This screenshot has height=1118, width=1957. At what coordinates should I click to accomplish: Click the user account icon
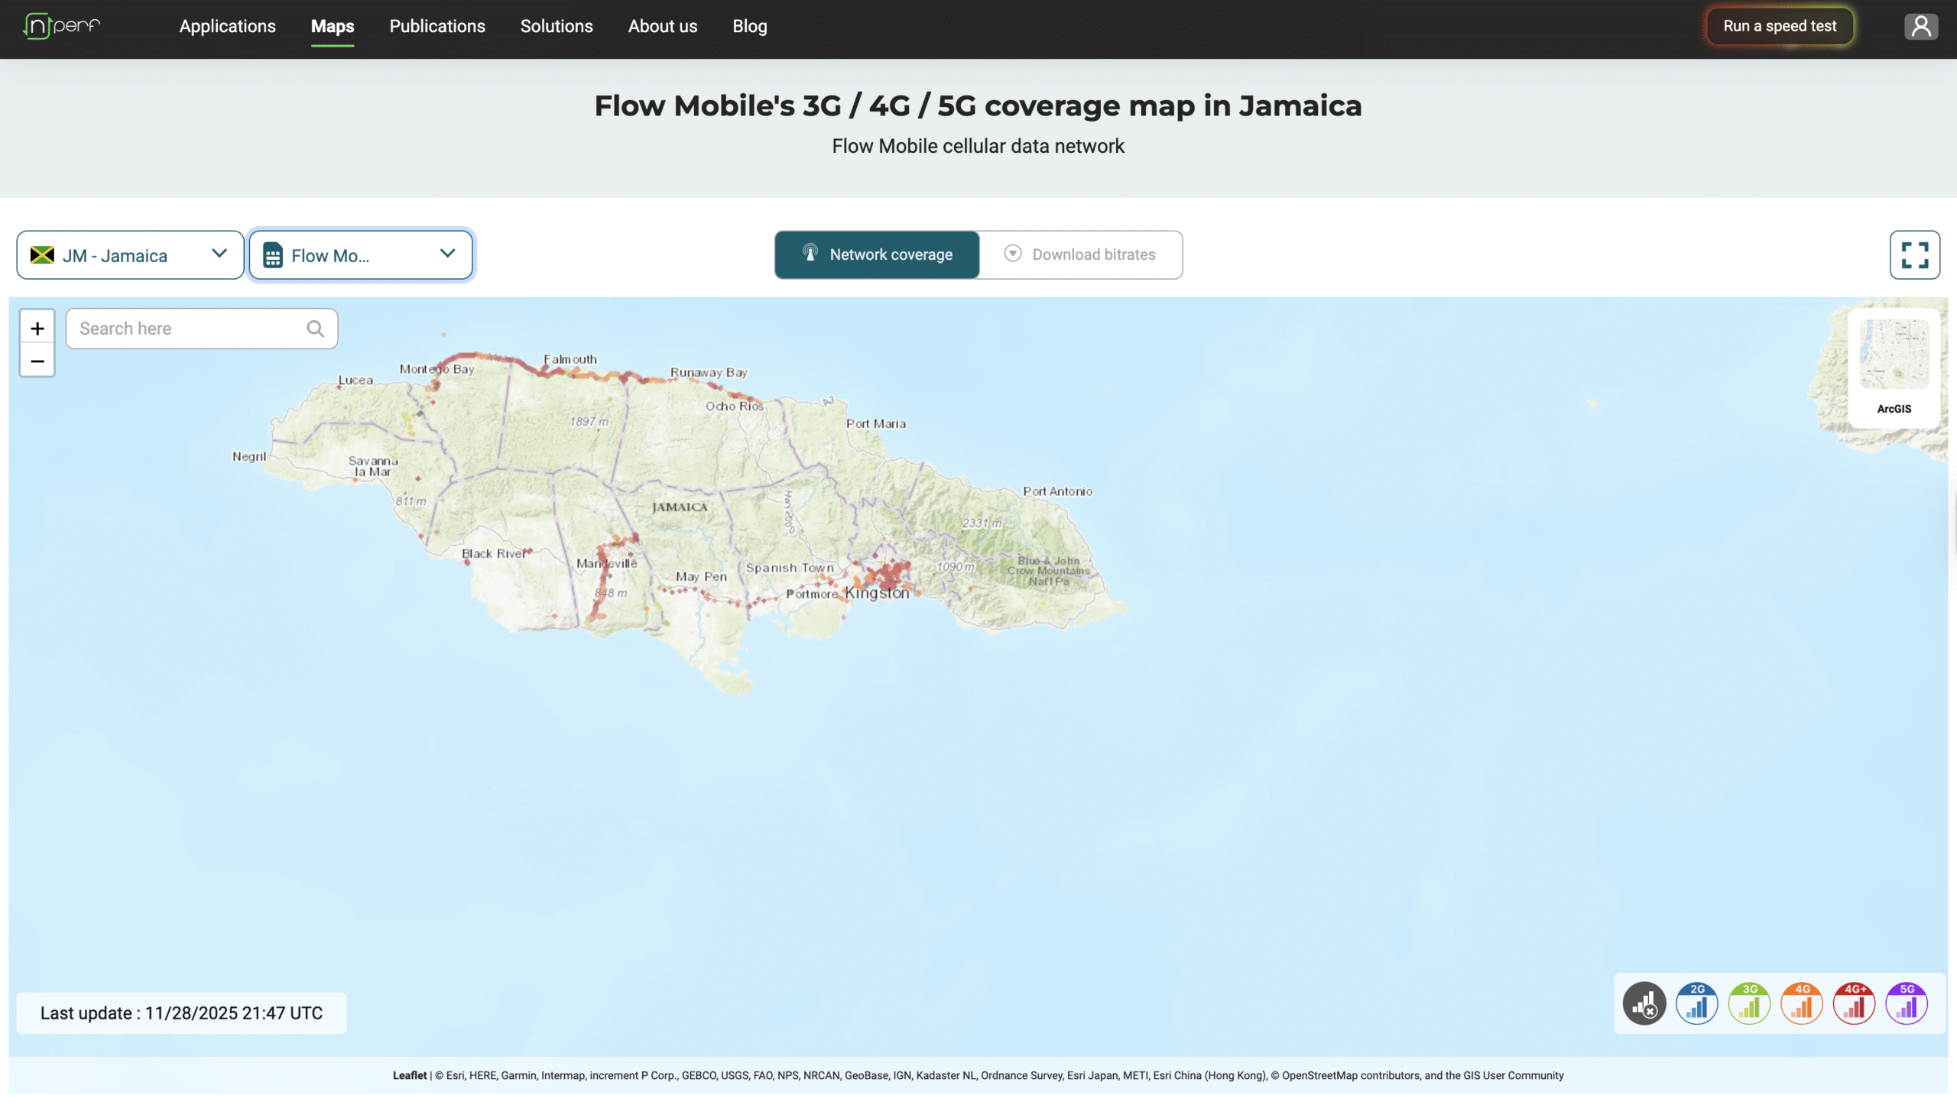(1921, 25)
